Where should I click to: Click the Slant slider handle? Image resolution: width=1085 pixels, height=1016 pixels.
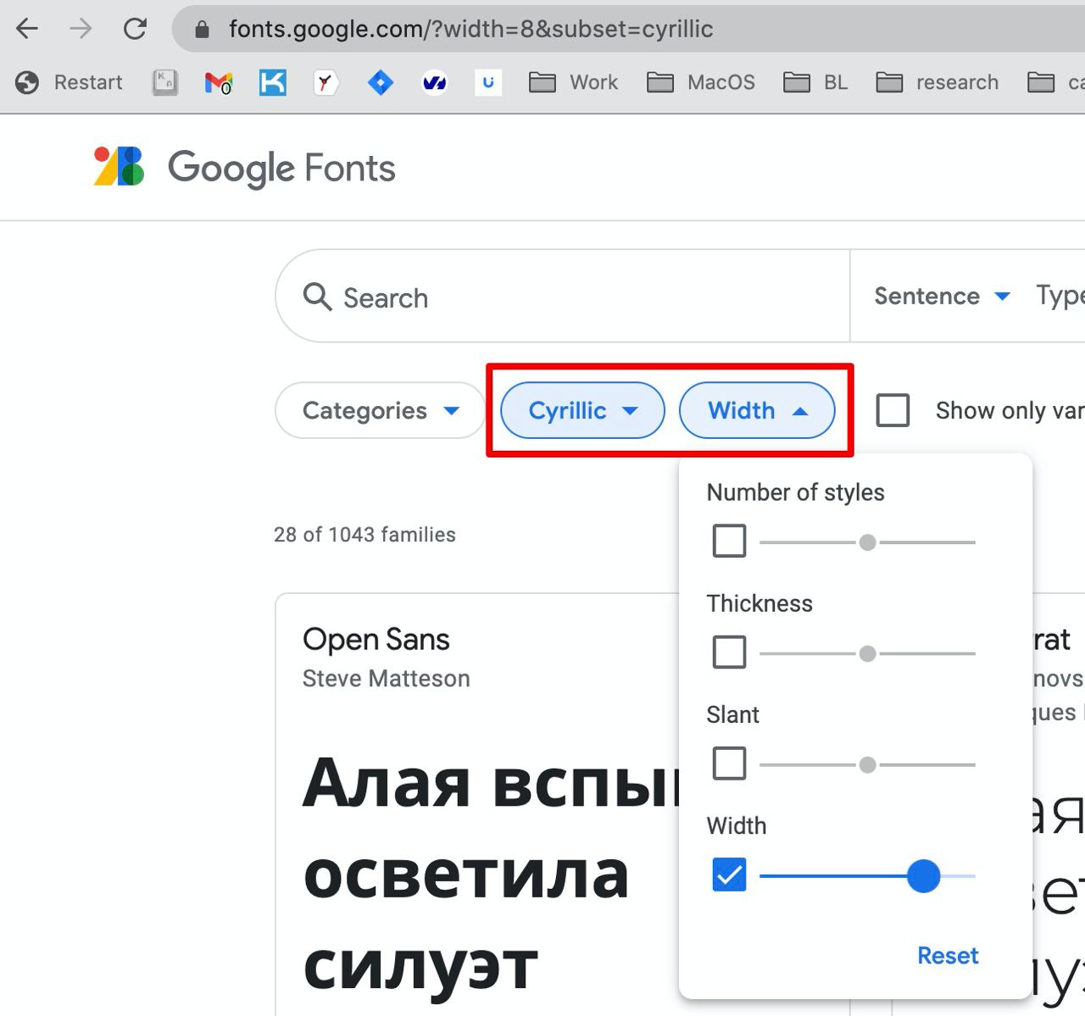click(x=867, y=764)
